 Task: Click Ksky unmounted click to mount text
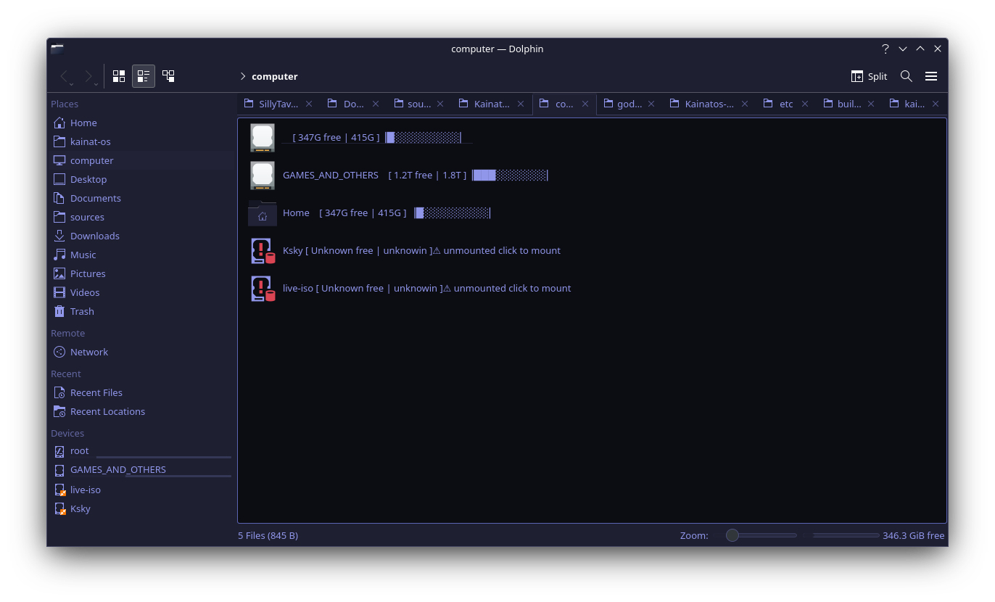tap(422, 250)
